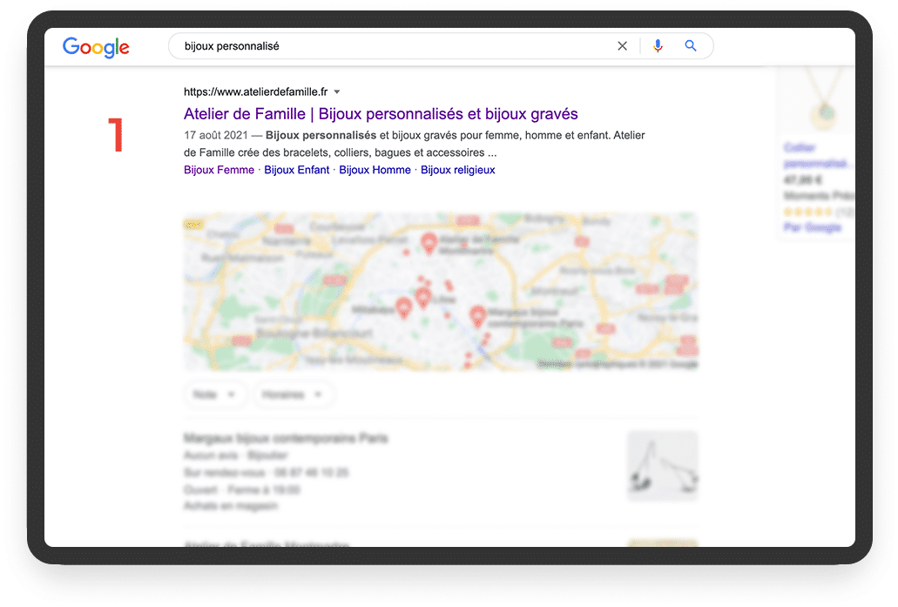The height and width of the screenshot is (607, 898).
Task: Click the Atelier de Famille Montmartre map pin
Action: coord(429,243)
